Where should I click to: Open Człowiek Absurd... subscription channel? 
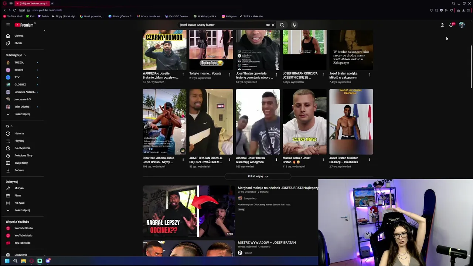click(x=22, y=92)
